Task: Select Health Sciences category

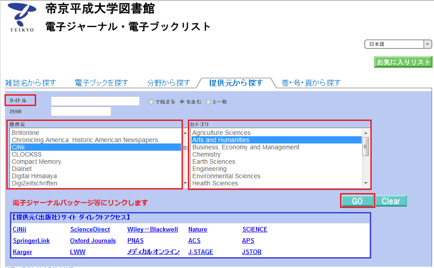Action: [x=276, y=183]
